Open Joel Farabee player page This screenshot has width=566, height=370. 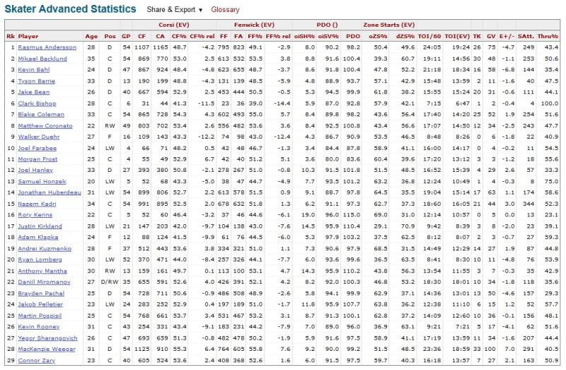tap(37, 148)
